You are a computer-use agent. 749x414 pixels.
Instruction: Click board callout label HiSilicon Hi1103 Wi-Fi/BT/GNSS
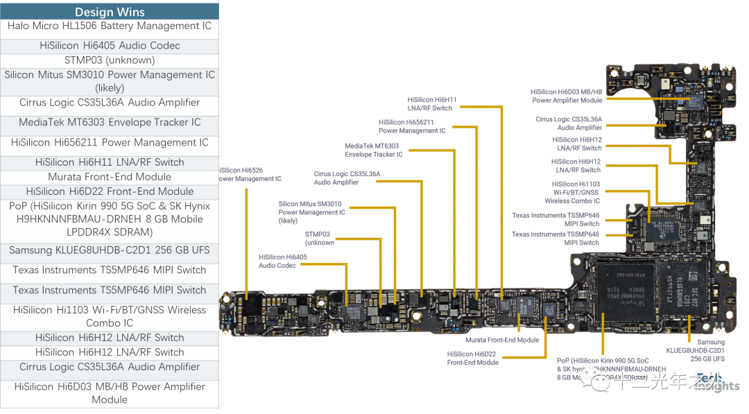click(572, 192)
